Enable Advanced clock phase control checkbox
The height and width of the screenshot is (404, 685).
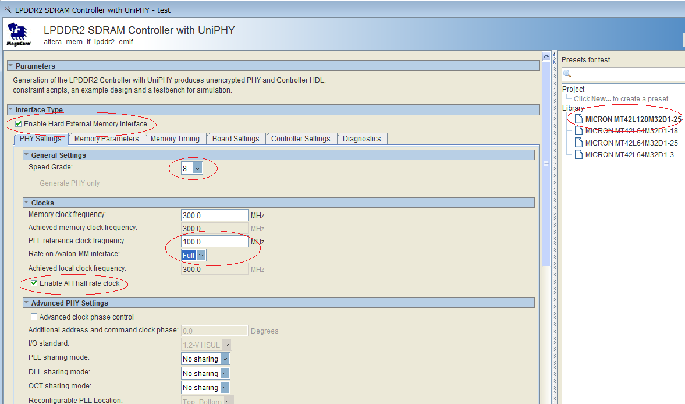click(x=34, y=317)
